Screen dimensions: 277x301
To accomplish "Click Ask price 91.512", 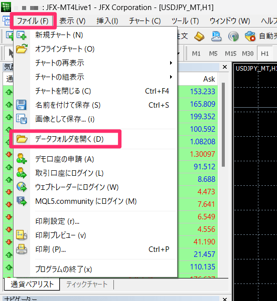I will (x=204, y=167).
